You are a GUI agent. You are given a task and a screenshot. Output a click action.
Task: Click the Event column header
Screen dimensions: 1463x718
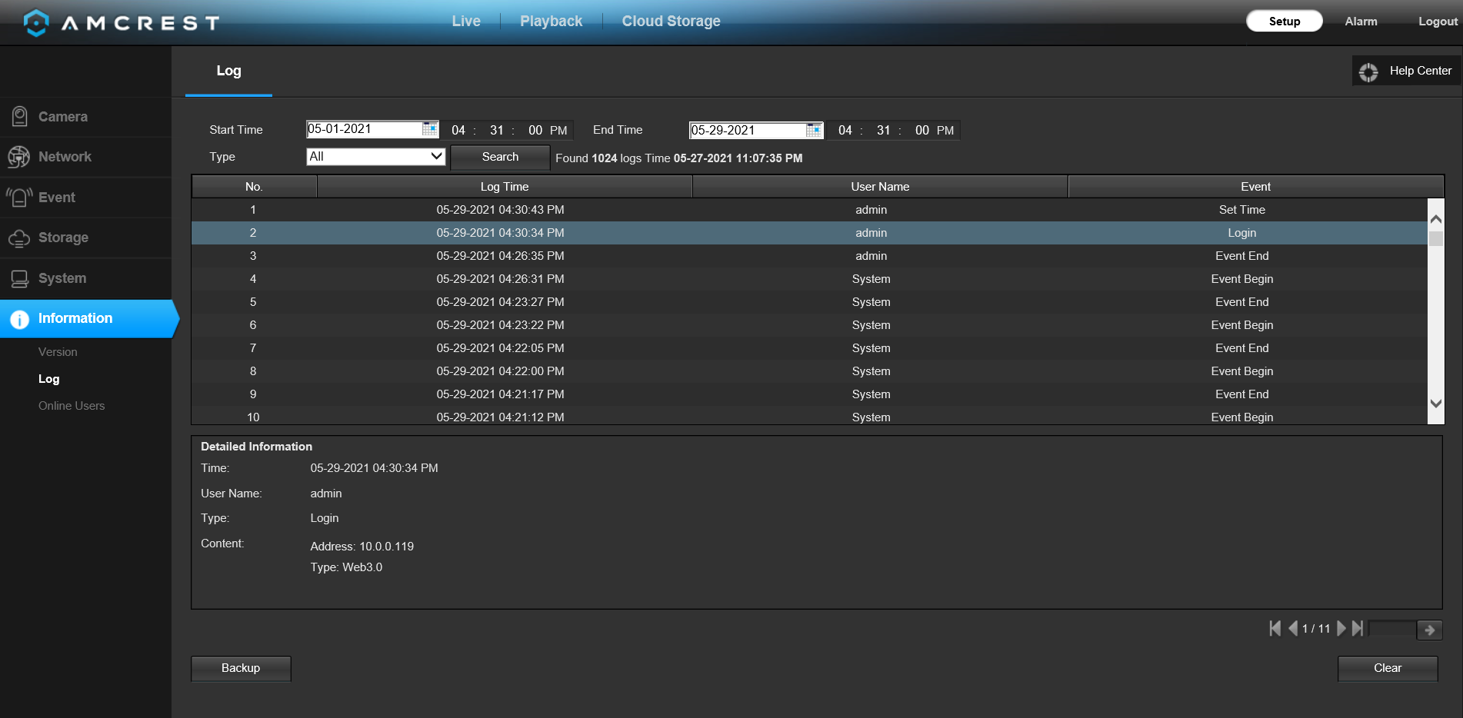(1255, 187)
